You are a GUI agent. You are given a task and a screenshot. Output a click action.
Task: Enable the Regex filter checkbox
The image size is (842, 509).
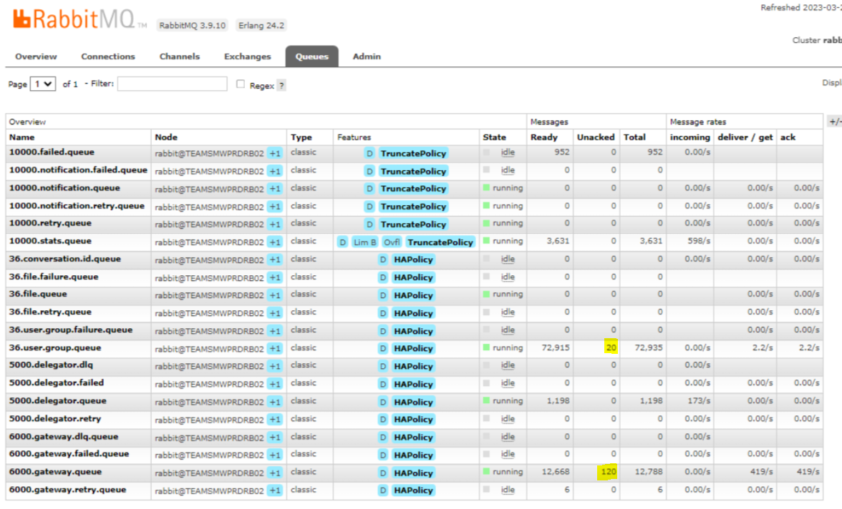tap(241, 84)
